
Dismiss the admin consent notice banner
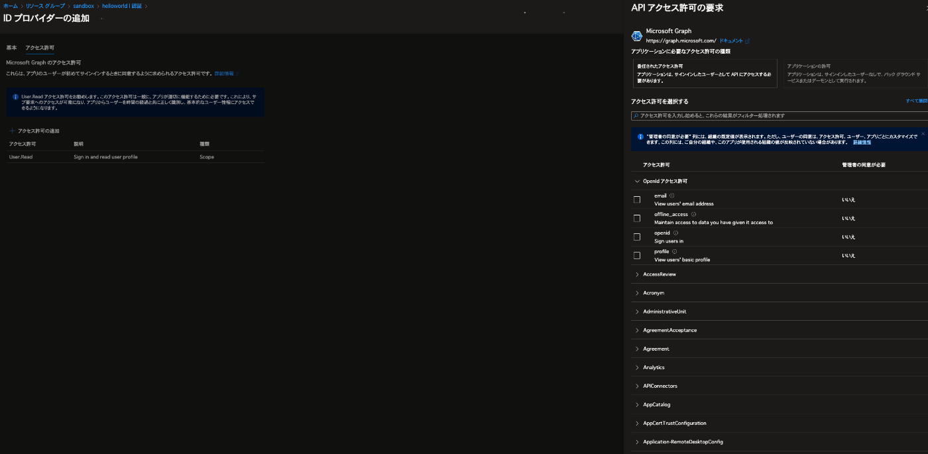(x=923, y=134)
